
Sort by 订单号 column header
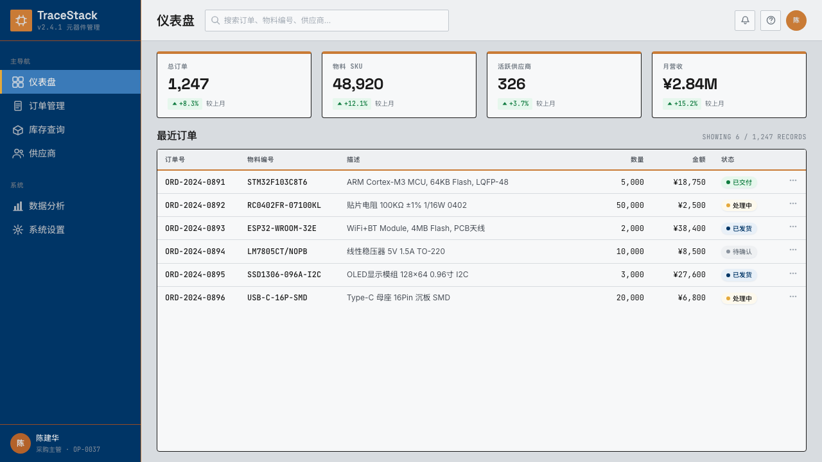click(175, 160)
